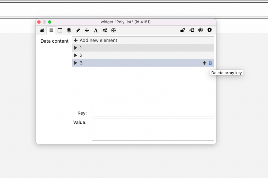This screenshot has height=178, width=268.
Task: Toggle the inspector padlock
Action: 183,30
